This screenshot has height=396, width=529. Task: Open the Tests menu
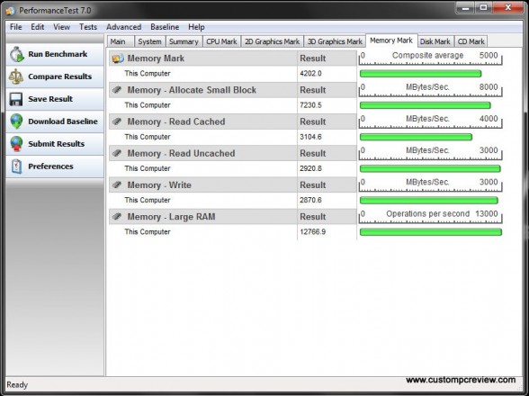point(88,27)
